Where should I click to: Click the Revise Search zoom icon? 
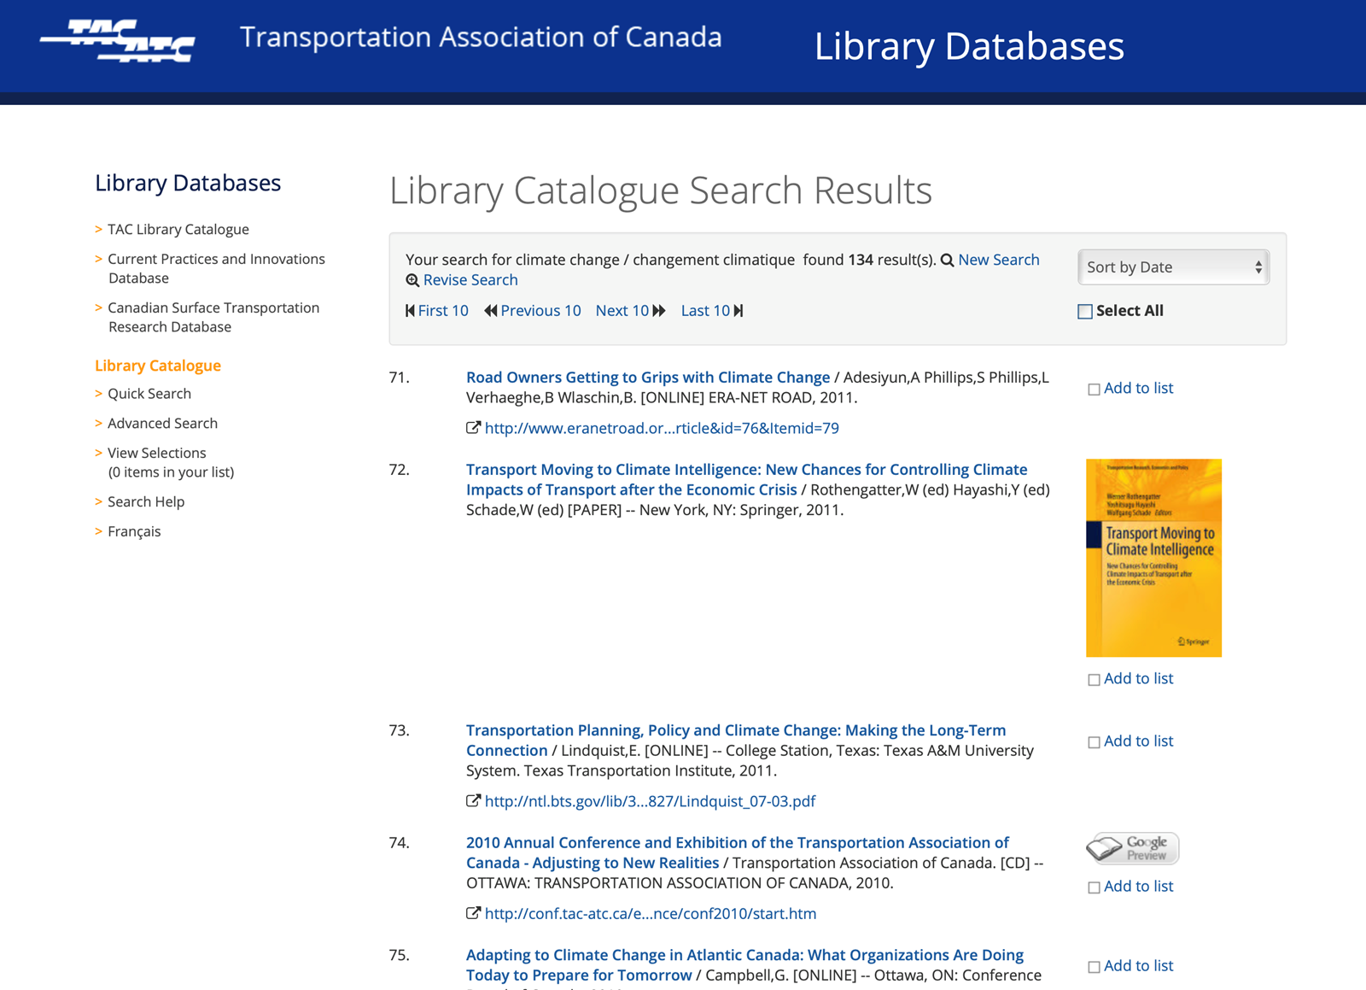[412, 280]
